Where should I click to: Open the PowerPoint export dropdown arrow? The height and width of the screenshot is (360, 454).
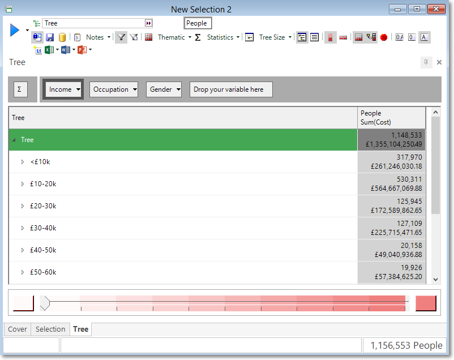pyautogui.click(x=91, y=50)
